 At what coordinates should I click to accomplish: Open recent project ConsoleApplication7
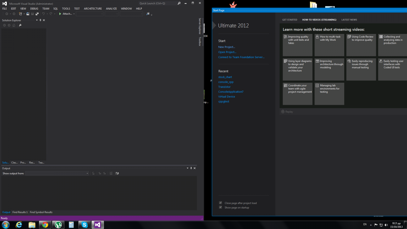(x=231, y=92)
